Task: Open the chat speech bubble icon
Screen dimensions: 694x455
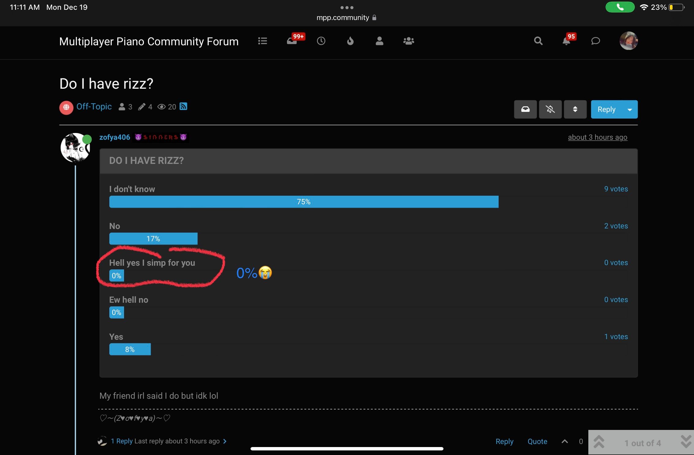Action: [x=595, y=41]
